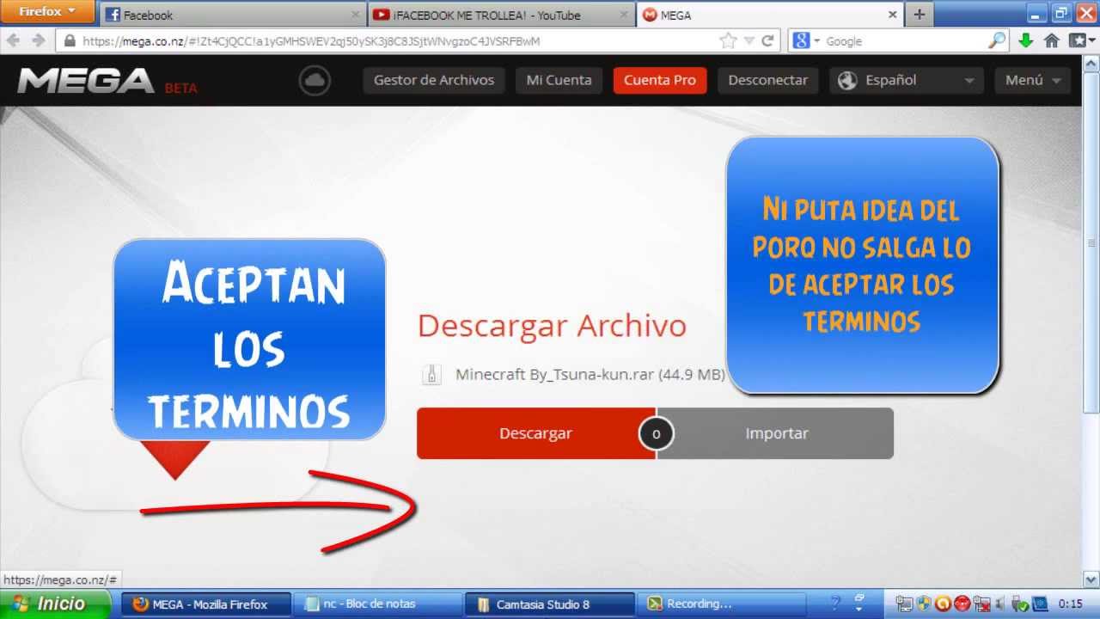Viewport: 1100px width, 619px height.
Task: Close the YouTube tab
Action: pos(623,15)
